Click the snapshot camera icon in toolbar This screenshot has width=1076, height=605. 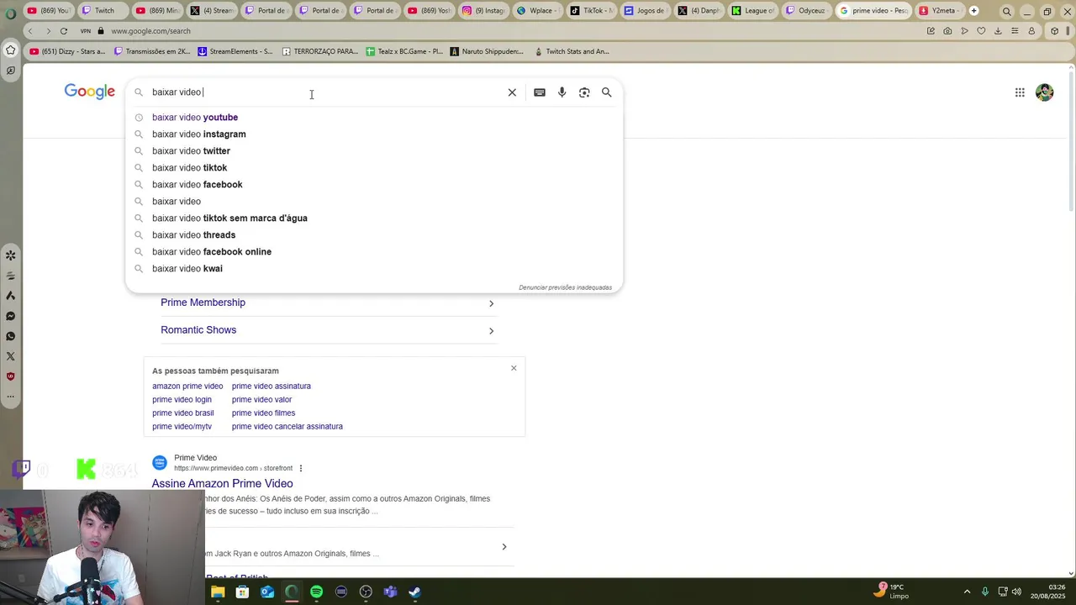(x=947, y=31)
